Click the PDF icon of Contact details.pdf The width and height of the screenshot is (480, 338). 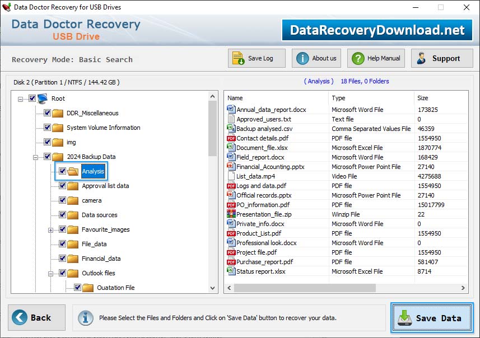(231, 138)
